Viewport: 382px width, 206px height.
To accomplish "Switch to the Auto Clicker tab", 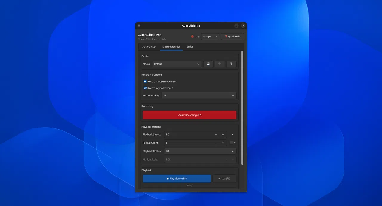I will [x=149, y=47].
